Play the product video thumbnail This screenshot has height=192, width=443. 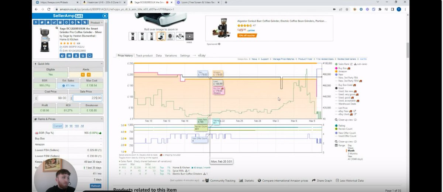point(189,36)
